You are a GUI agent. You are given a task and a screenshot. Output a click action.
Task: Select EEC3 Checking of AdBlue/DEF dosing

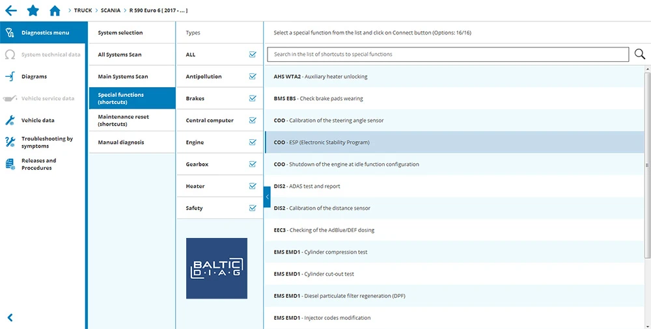tap(454, 230)
